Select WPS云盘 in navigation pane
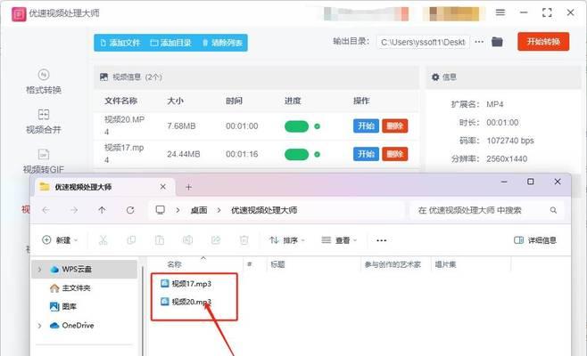 [84, 270]
